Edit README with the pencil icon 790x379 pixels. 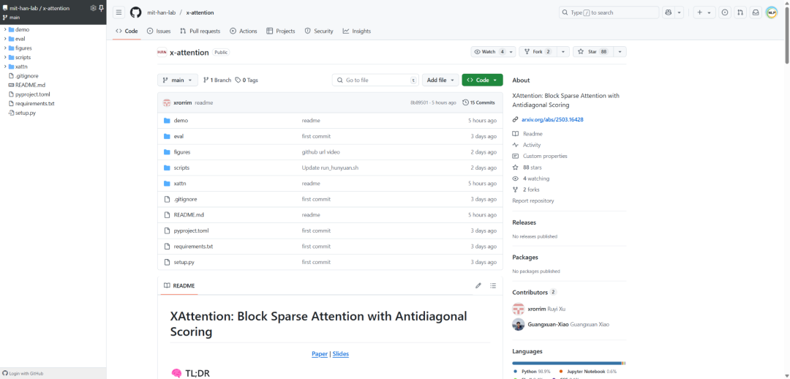pos(478,286)
